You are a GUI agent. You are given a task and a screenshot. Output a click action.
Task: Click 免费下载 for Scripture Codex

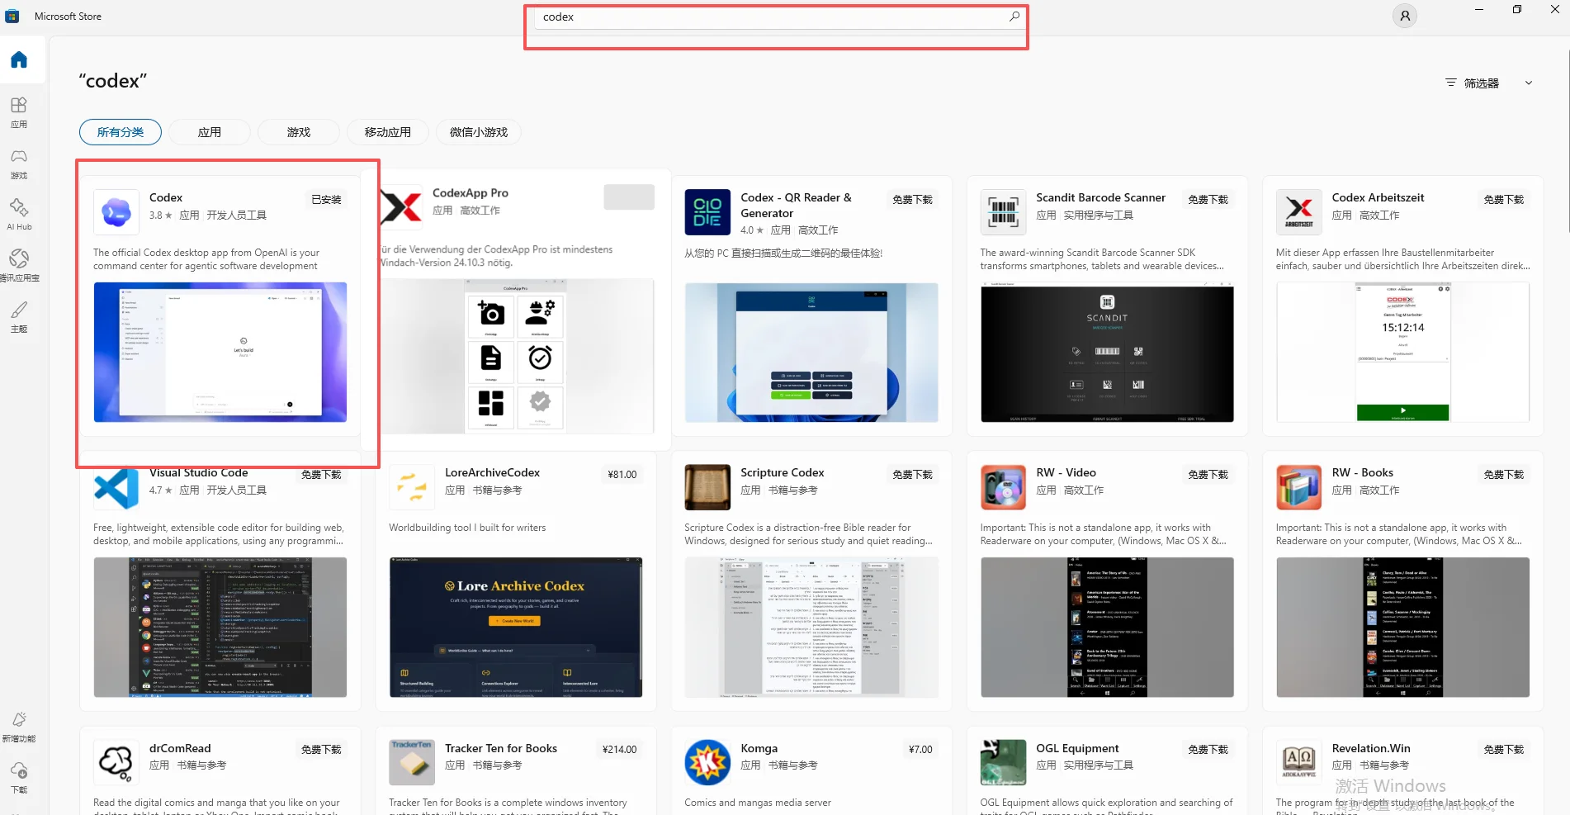click(912, 474)
